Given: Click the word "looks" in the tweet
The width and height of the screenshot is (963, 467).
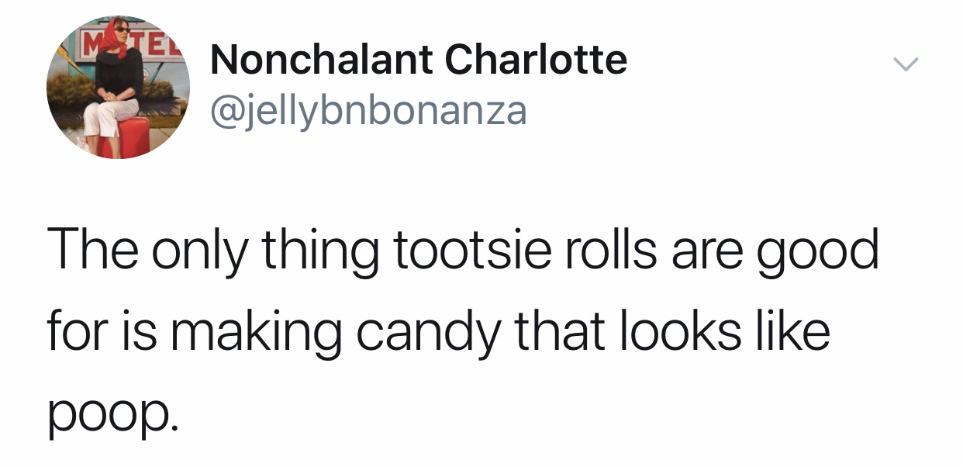Looking at the screenshot, I should pos(681,331).
